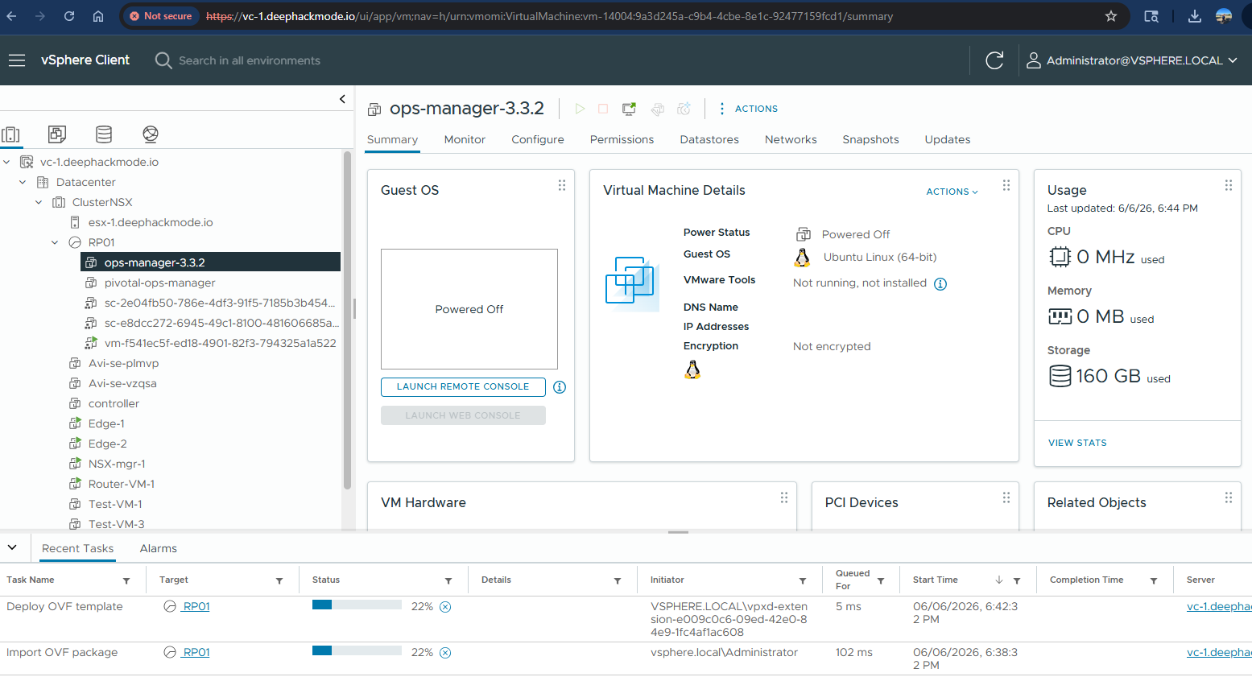Viewport: 1252px width, 677px height.
Task: Open Storage inventory view
Action: 104,134
